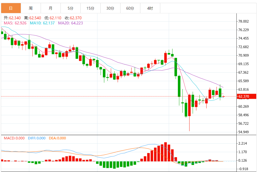The image size is (258, 172).
Task: Click the 69.135 price axis label
Action: 244,64
